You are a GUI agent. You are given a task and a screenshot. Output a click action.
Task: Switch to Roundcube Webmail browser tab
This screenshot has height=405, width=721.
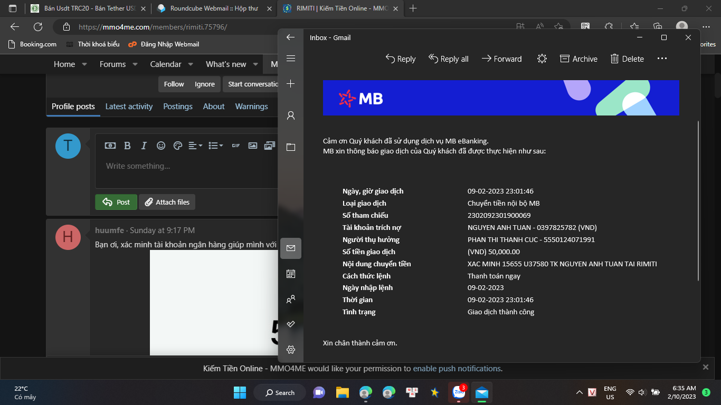tap(214, 8)
